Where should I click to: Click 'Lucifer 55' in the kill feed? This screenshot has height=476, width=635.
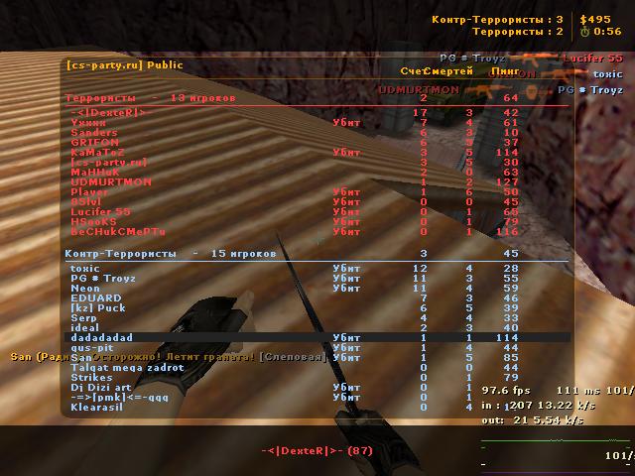pyautogui.click(x=592, y=59)
